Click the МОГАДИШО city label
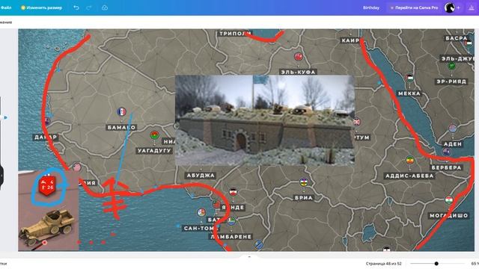Viewport: 479px width, 269px height. click(448, 215)
